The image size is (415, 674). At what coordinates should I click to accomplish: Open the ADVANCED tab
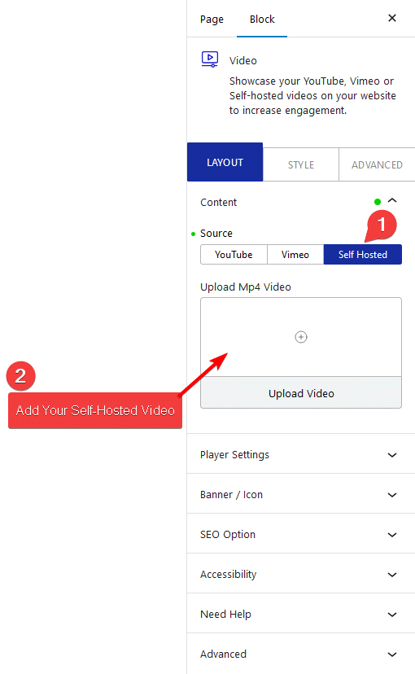click(377, 164)
